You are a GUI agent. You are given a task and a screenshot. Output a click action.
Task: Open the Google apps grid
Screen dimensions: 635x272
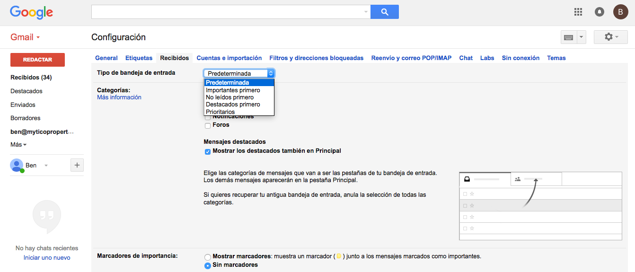pyautogui.click(x=578, y=12)
